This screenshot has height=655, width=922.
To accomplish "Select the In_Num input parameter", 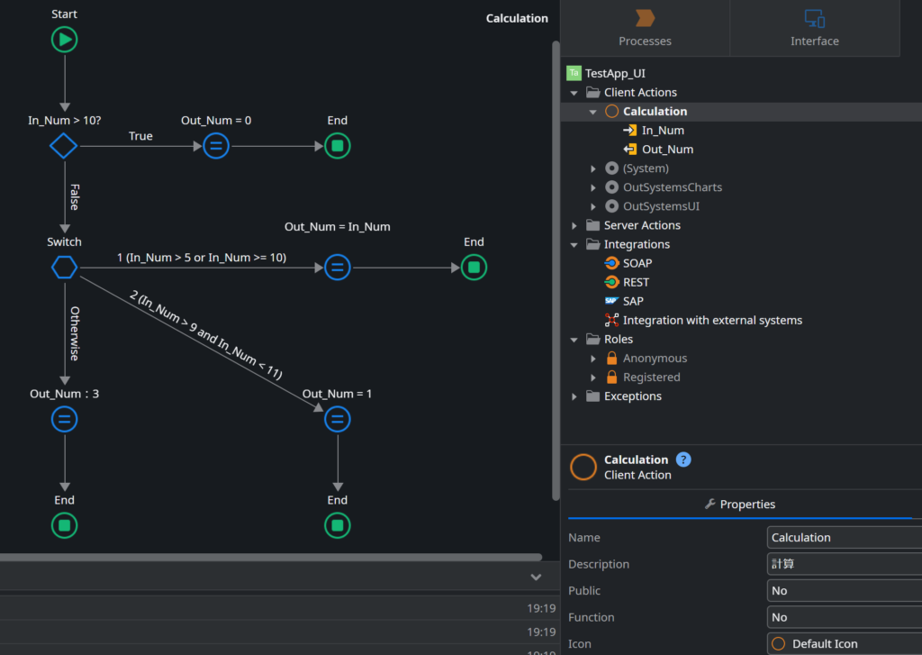I will pos(662,131).
